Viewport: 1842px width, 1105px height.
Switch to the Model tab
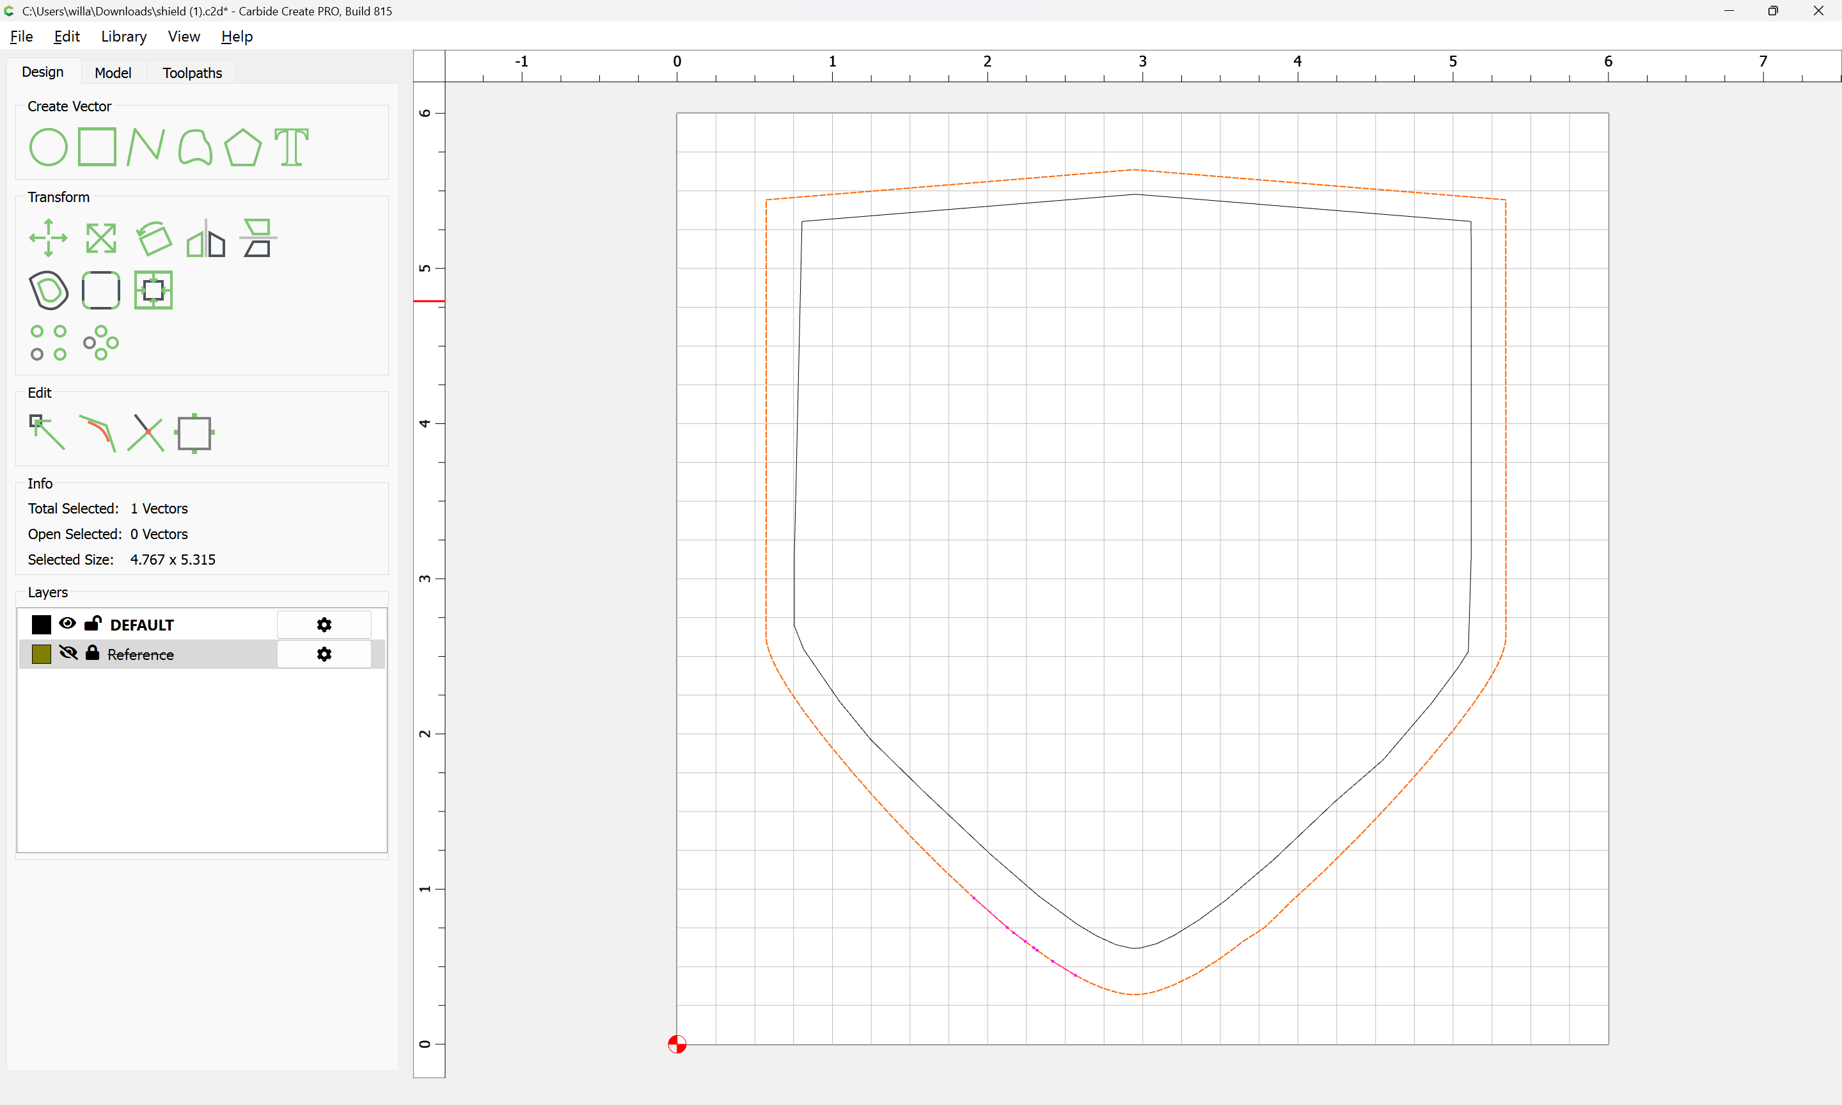(x=113, y=73)
